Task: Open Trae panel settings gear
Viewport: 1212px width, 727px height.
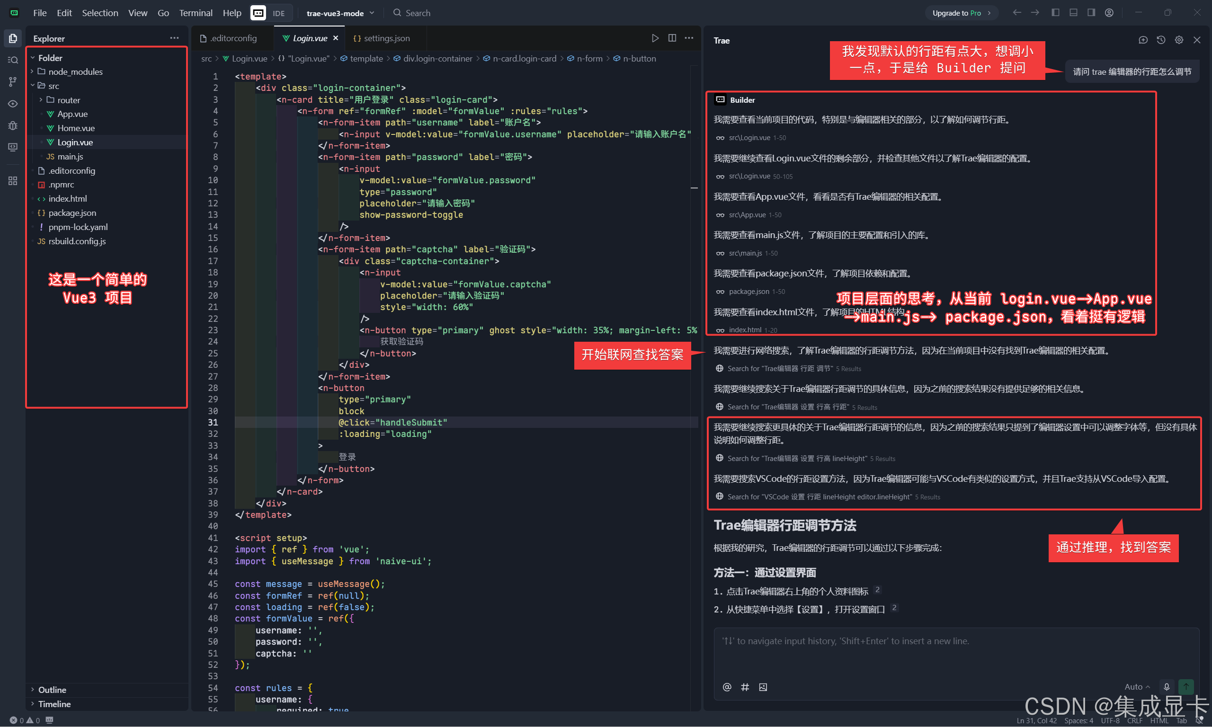Action: coord(1179,40)
